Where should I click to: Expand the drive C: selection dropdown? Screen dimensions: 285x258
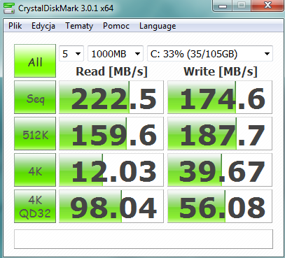coord(210,54)
